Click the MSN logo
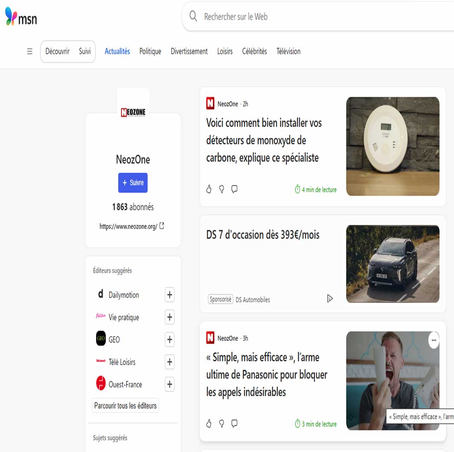This screenshot has height=452, width=454. [x=21, y=17]
